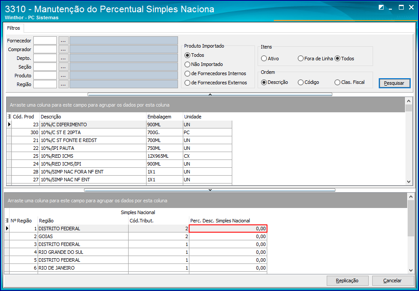Click up arrow of regions grid scrollbar

pyautogui.click(x=411, y=197)
